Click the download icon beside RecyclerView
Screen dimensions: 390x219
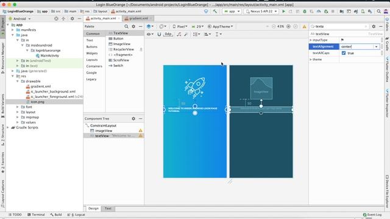[141, 49]
